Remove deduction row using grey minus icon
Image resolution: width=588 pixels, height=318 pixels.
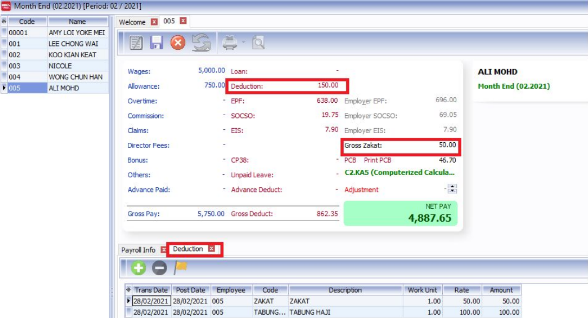coord(159,268)
